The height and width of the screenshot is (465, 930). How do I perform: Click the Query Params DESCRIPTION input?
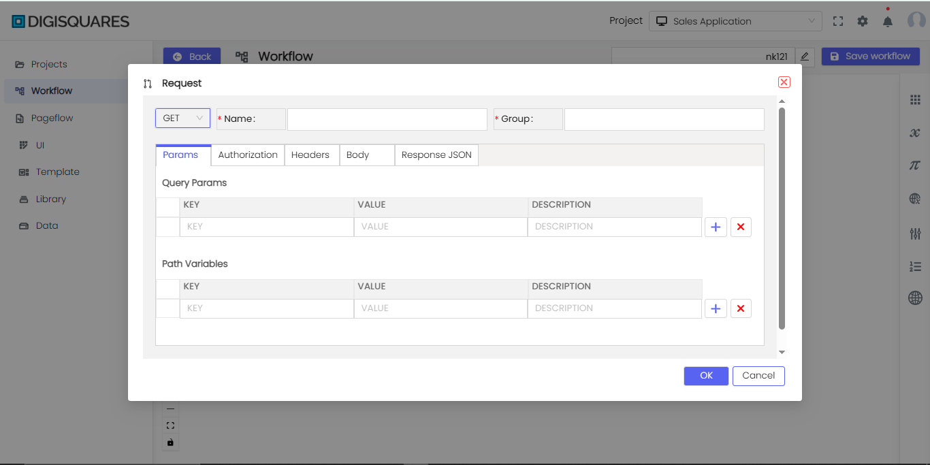coord(615,227)
